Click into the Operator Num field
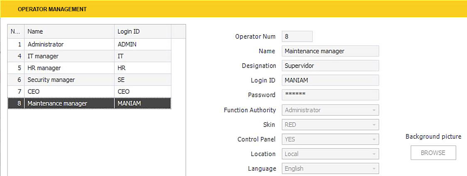The image size is (467, 176). click(x=297, y=37)
